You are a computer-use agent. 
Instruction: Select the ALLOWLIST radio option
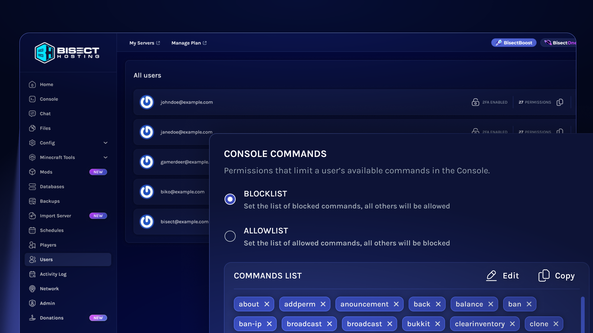tap(230, 236)
